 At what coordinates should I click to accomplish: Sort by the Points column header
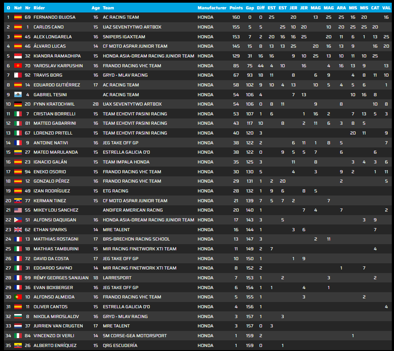pos(236,8)
